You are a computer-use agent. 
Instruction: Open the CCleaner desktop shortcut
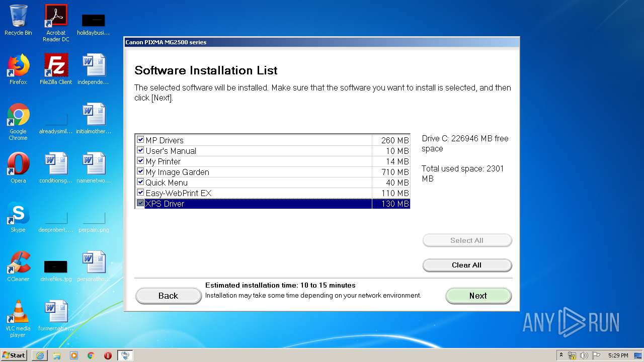[18, 266]
